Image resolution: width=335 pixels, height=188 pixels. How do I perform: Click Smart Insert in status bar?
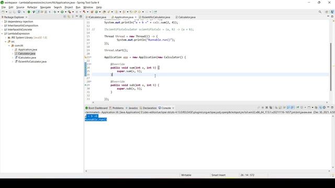[218, 175]
